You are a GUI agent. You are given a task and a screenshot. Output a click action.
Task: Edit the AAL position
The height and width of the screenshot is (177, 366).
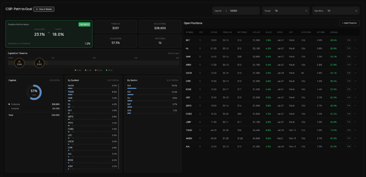point(349,146)
